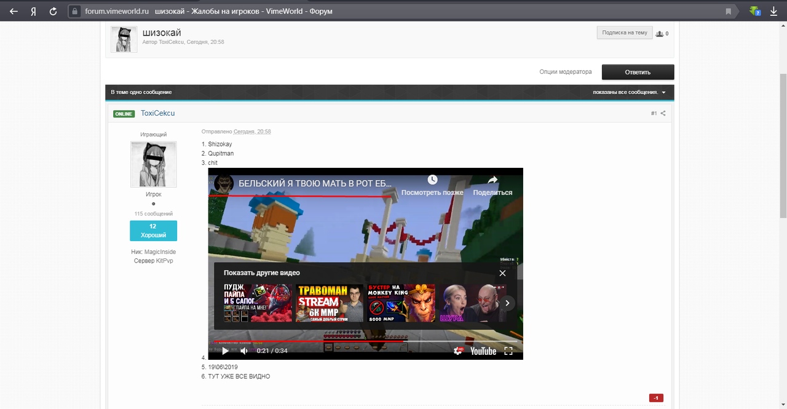Screen dimensions: 787x409
Task: Click the 'Играющий' member title
Action: [x=153, y=134]
